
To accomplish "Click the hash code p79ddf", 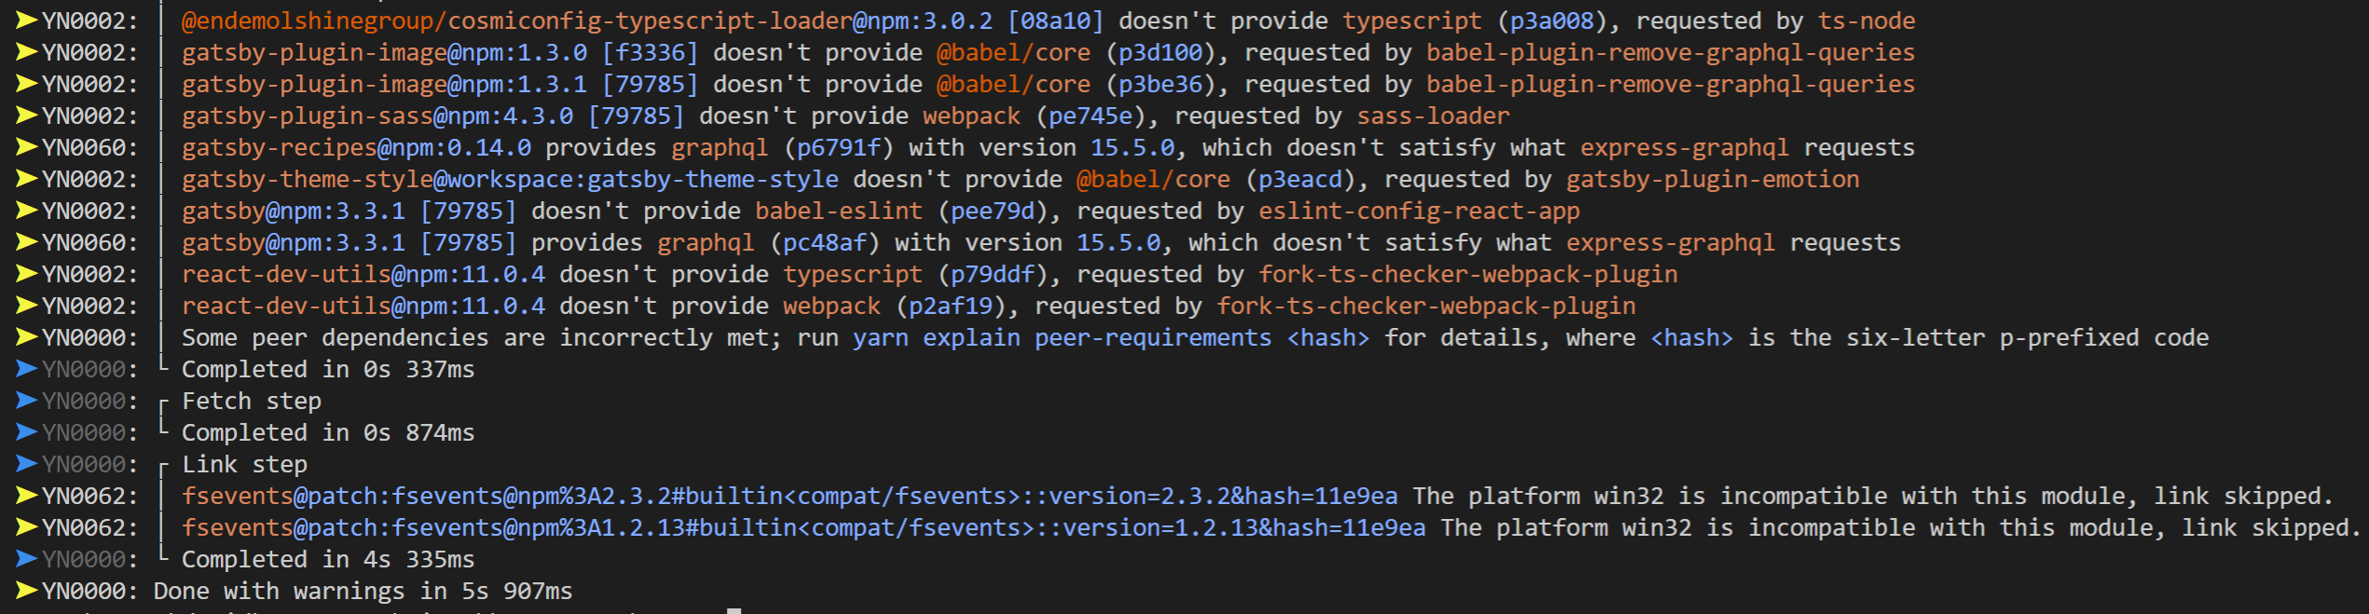I will tap(993, 274).
